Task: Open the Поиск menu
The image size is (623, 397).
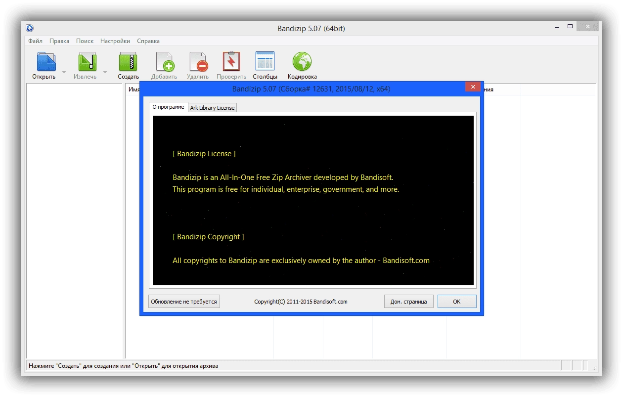Action: pos(85,41)
